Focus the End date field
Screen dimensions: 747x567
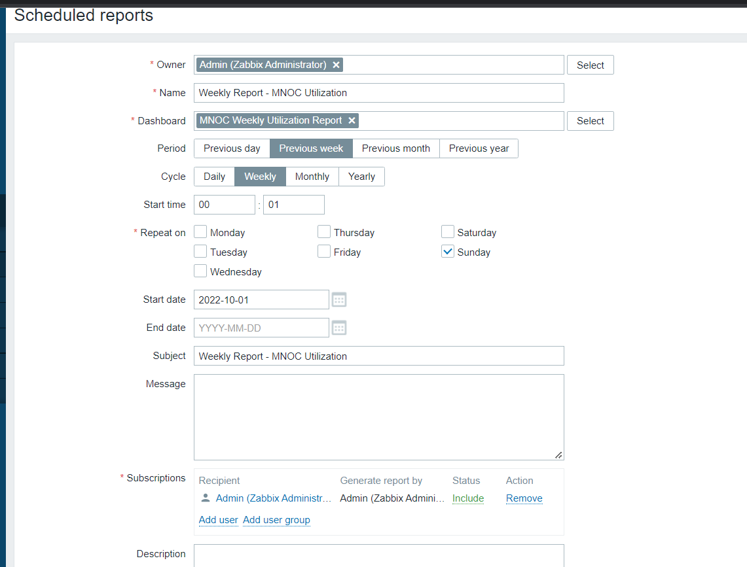point(261,328)
